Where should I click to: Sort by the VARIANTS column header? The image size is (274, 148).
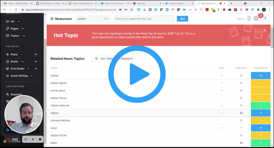241,68
